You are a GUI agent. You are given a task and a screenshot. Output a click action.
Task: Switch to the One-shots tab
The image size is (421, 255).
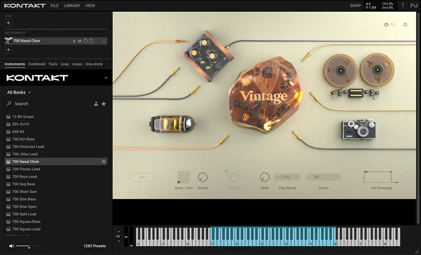click(x=94, y=64)
